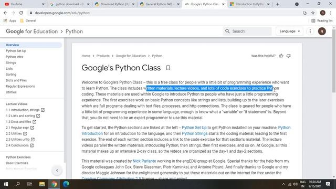This screenshot has width=336, height=189.
Task: Open Sorting in the sidebar
Action: (11, 75)
